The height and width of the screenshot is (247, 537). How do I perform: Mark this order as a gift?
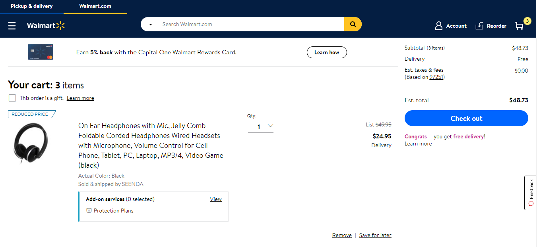12,98
